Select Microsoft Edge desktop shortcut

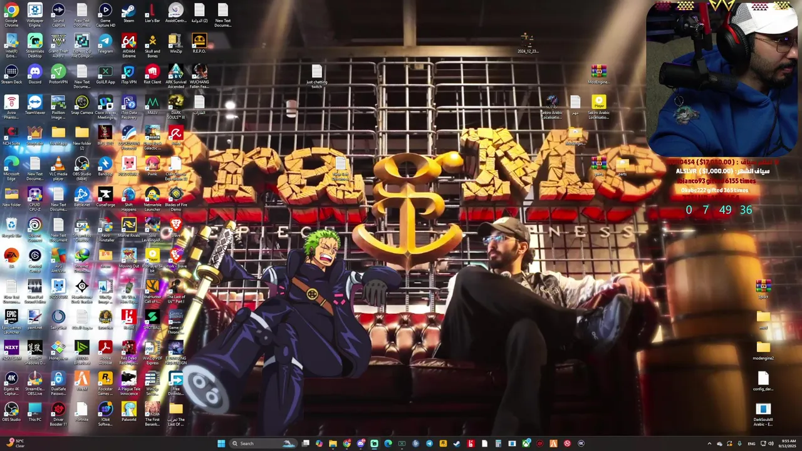(11, 168)
